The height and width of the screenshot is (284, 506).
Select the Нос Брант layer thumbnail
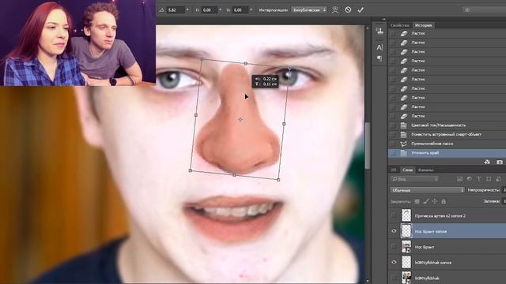pyautogui.click(x=406, y=247)
